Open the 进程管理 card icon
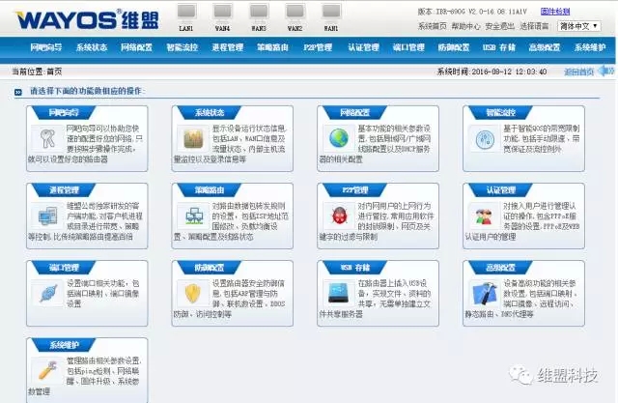This screenshot has height=403, width=618. click(46, 215)
